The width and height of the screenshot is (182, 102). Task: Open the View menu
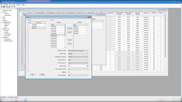(14, 5)
